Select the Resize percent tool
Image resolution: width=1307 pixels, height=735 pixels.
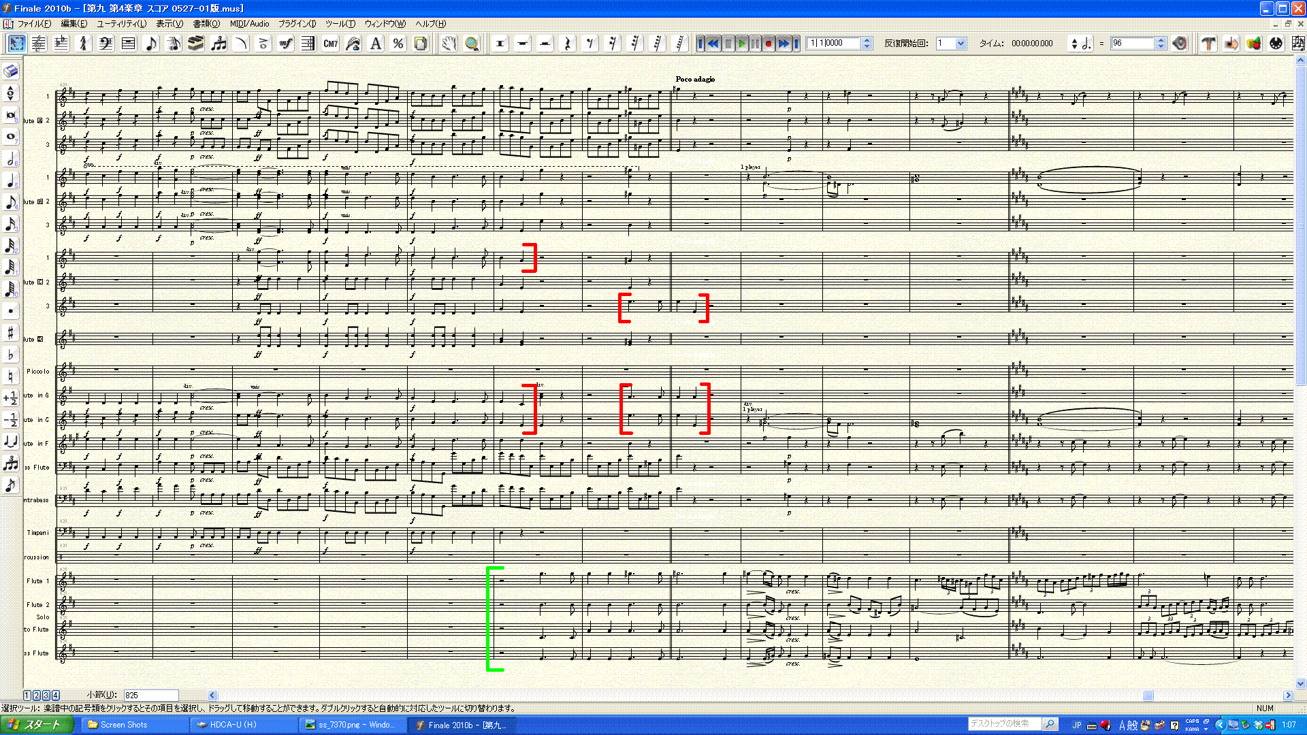click(398, 44)
